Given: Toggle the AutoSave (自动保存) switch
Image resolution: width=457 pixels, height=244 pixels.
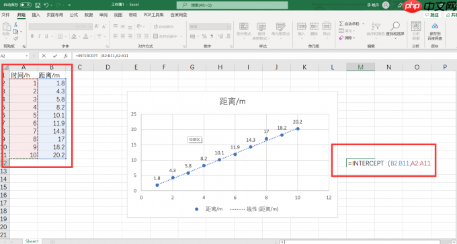Looking at the screenshot, I should [x=26, y=5].
